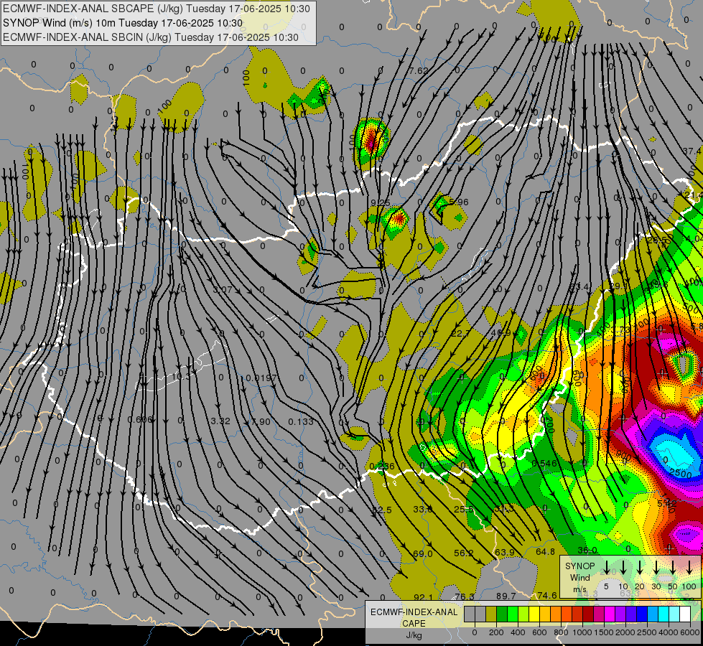Click the map value 7.62

(x=419, y=71)
